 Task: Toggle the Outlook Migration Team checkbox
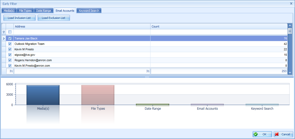10,44
